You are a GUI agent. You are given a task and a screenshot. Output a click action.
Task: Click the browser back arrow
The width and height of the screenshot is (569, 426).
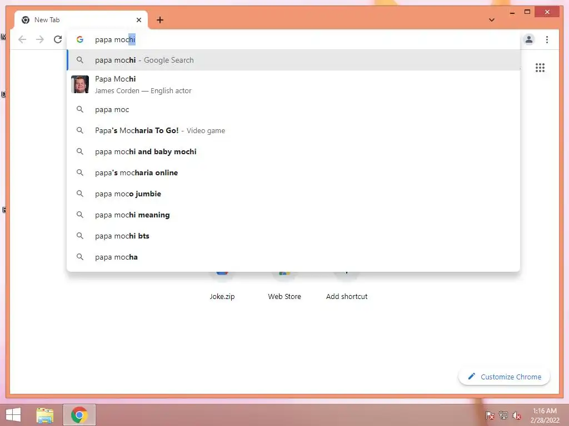[22, 39]
